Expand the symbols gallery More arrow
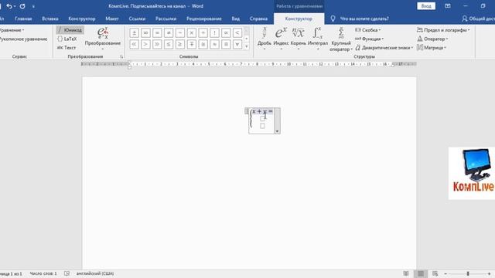 point(247,46)
